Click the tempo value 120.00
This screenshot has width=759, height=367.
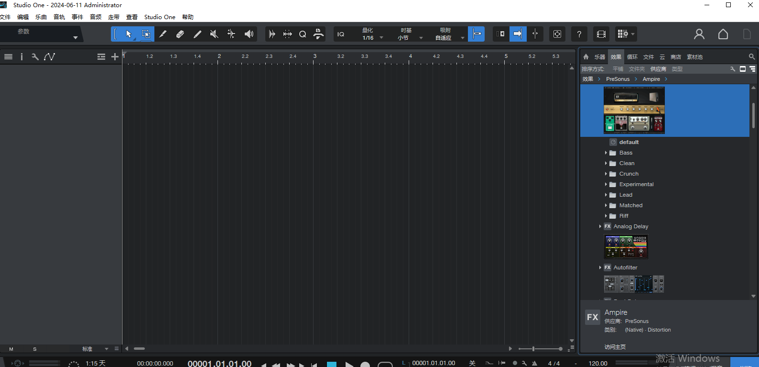[598, 363]
